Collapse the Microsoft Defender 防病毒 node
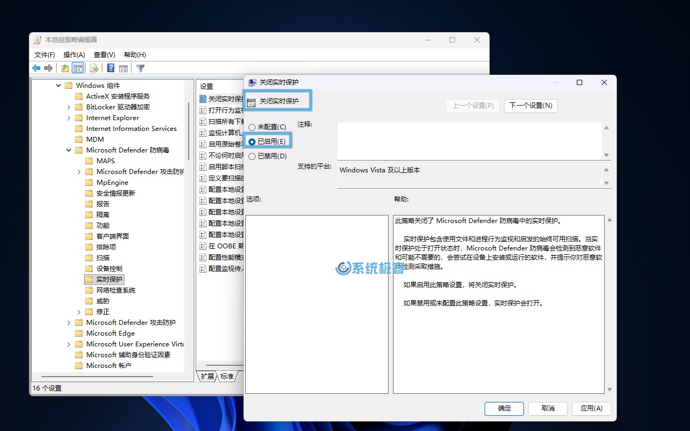Screen dimensions: 690x431 pos(68,150)
